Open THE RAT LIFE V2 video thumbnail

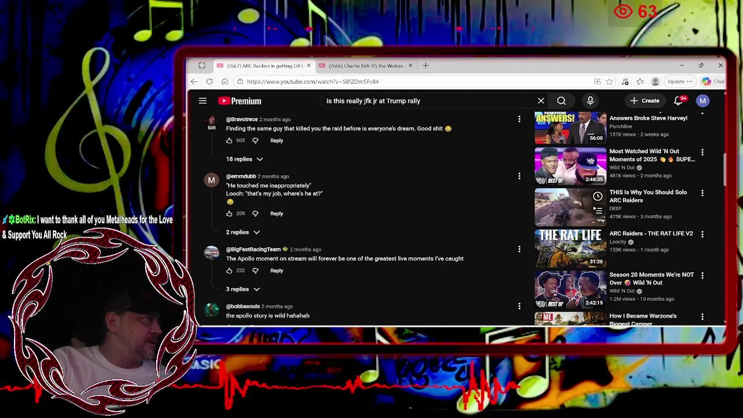pyautogui.click(x=570, y=248)
